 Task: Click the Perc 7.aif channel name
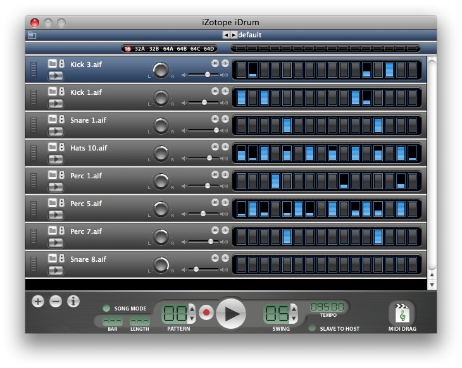(86, 231)
